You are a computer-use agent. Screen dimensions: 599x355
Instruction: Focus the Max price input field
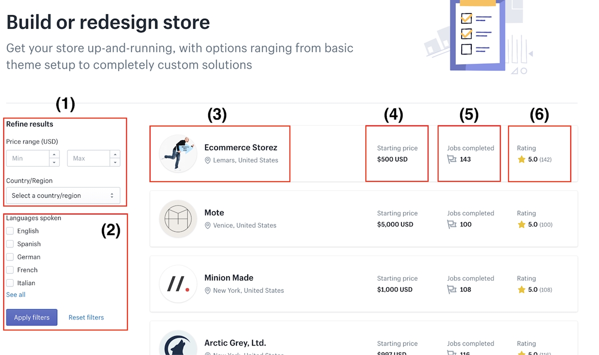pos(89,158)
